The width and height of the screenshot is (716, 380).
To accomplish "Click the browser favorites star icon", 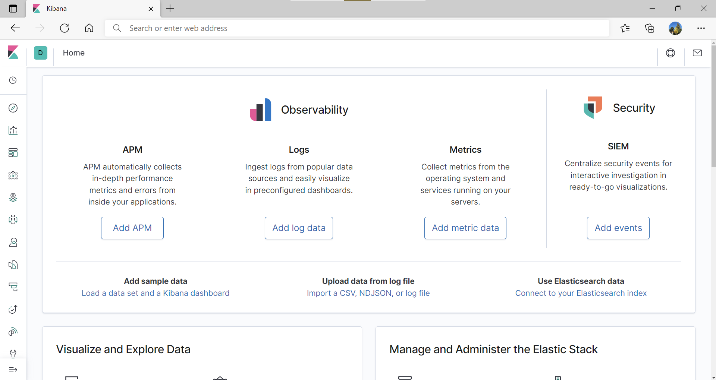I will [x=625, y=28].
